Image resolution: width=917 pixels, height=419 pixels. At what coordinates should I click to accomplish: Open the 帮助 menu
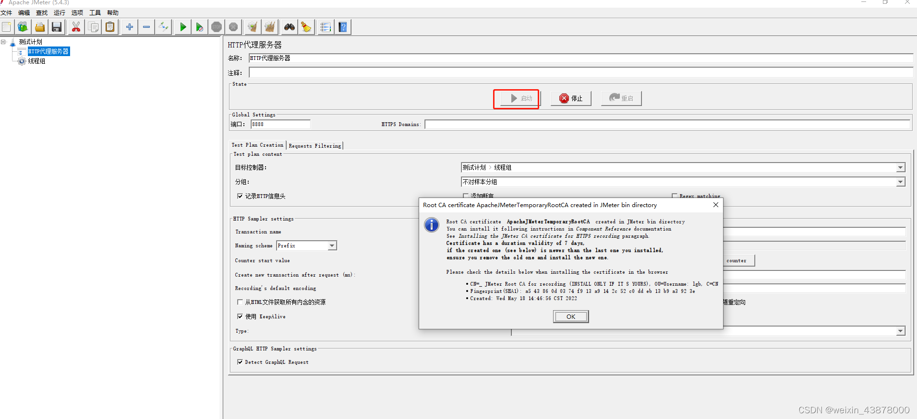(113, 12)
